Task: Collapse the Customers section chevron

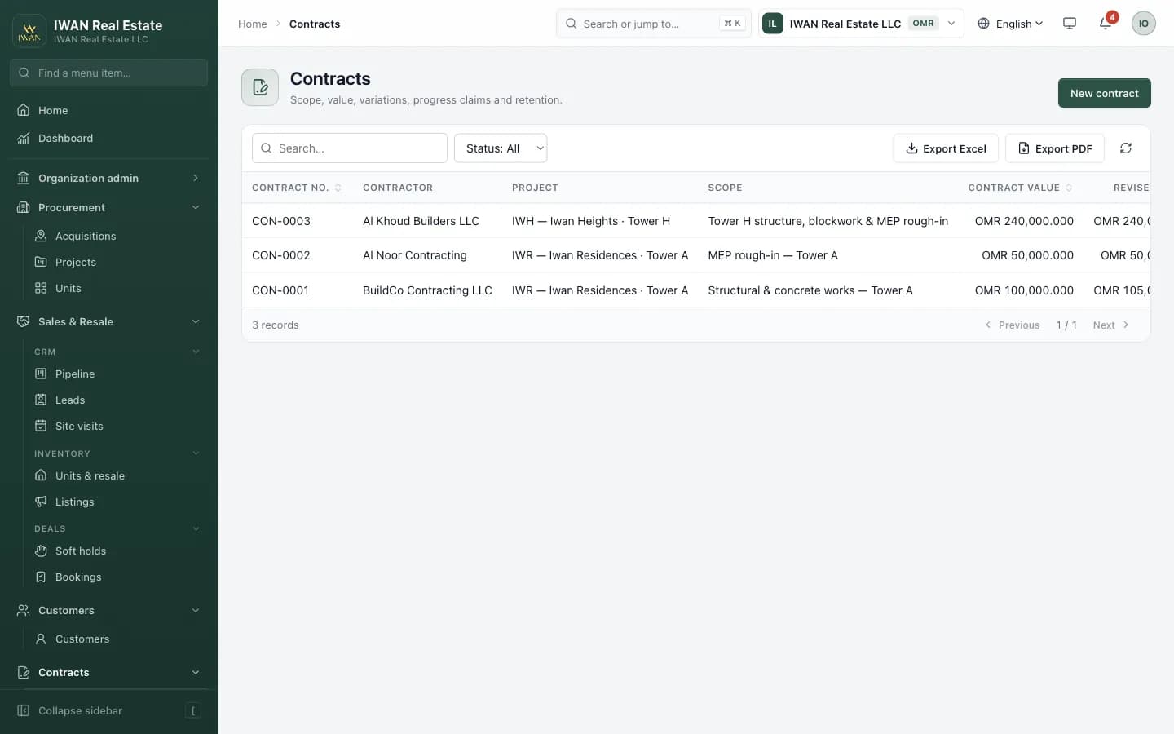Action: pos(196,610)
